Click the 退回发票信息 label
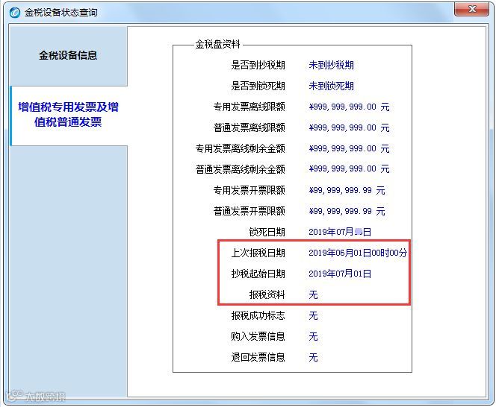The width and height of the screenshot is (496, 407). 258,357
